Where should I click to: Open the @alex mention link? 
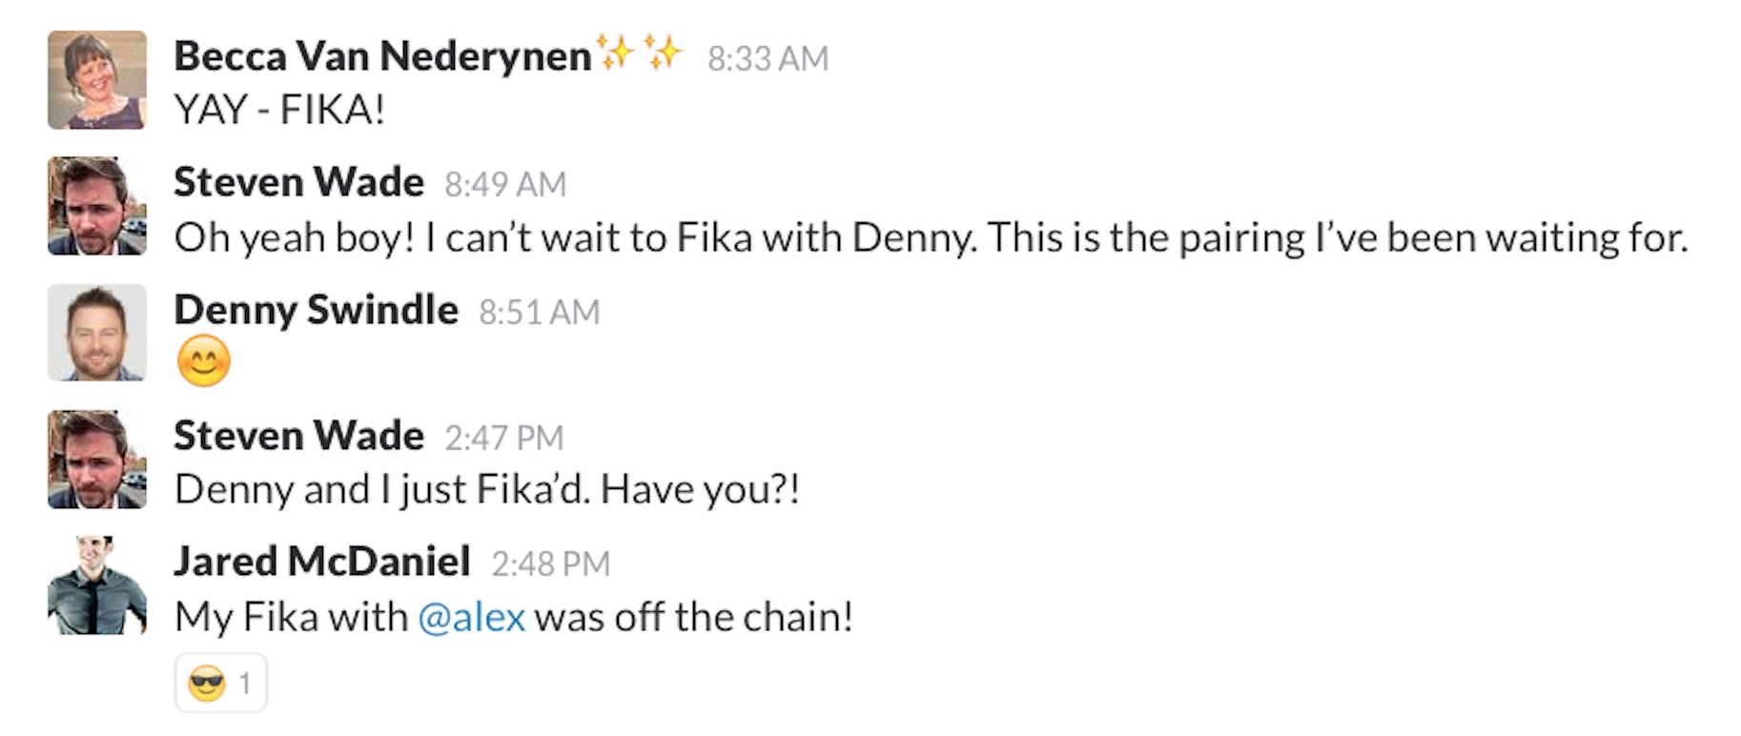(472, 617)
